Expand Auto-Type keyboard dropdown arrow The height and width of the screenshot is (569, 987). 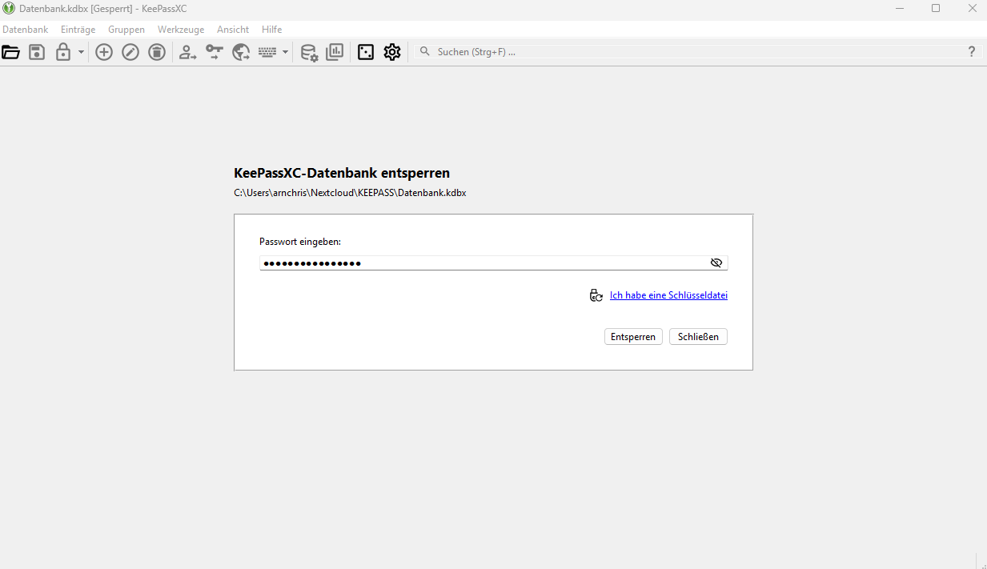(x=285, y=52)
